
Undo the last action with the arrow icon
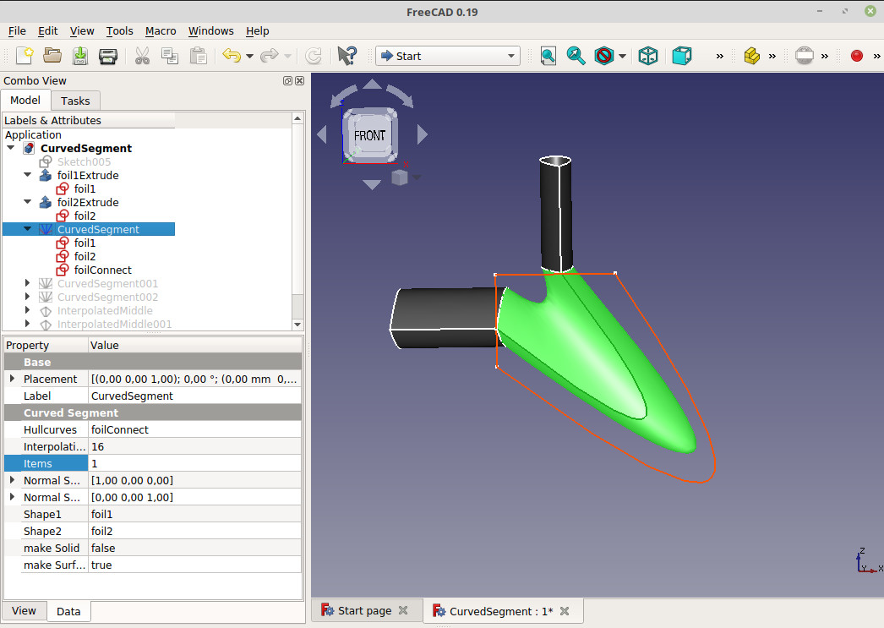(x=232, y=56)
